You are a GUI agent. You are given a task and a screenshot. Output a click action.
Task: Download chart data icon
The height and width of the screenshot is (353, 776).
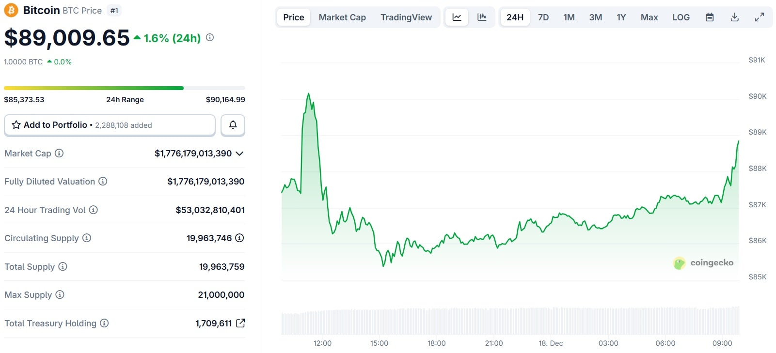(735, 17)
